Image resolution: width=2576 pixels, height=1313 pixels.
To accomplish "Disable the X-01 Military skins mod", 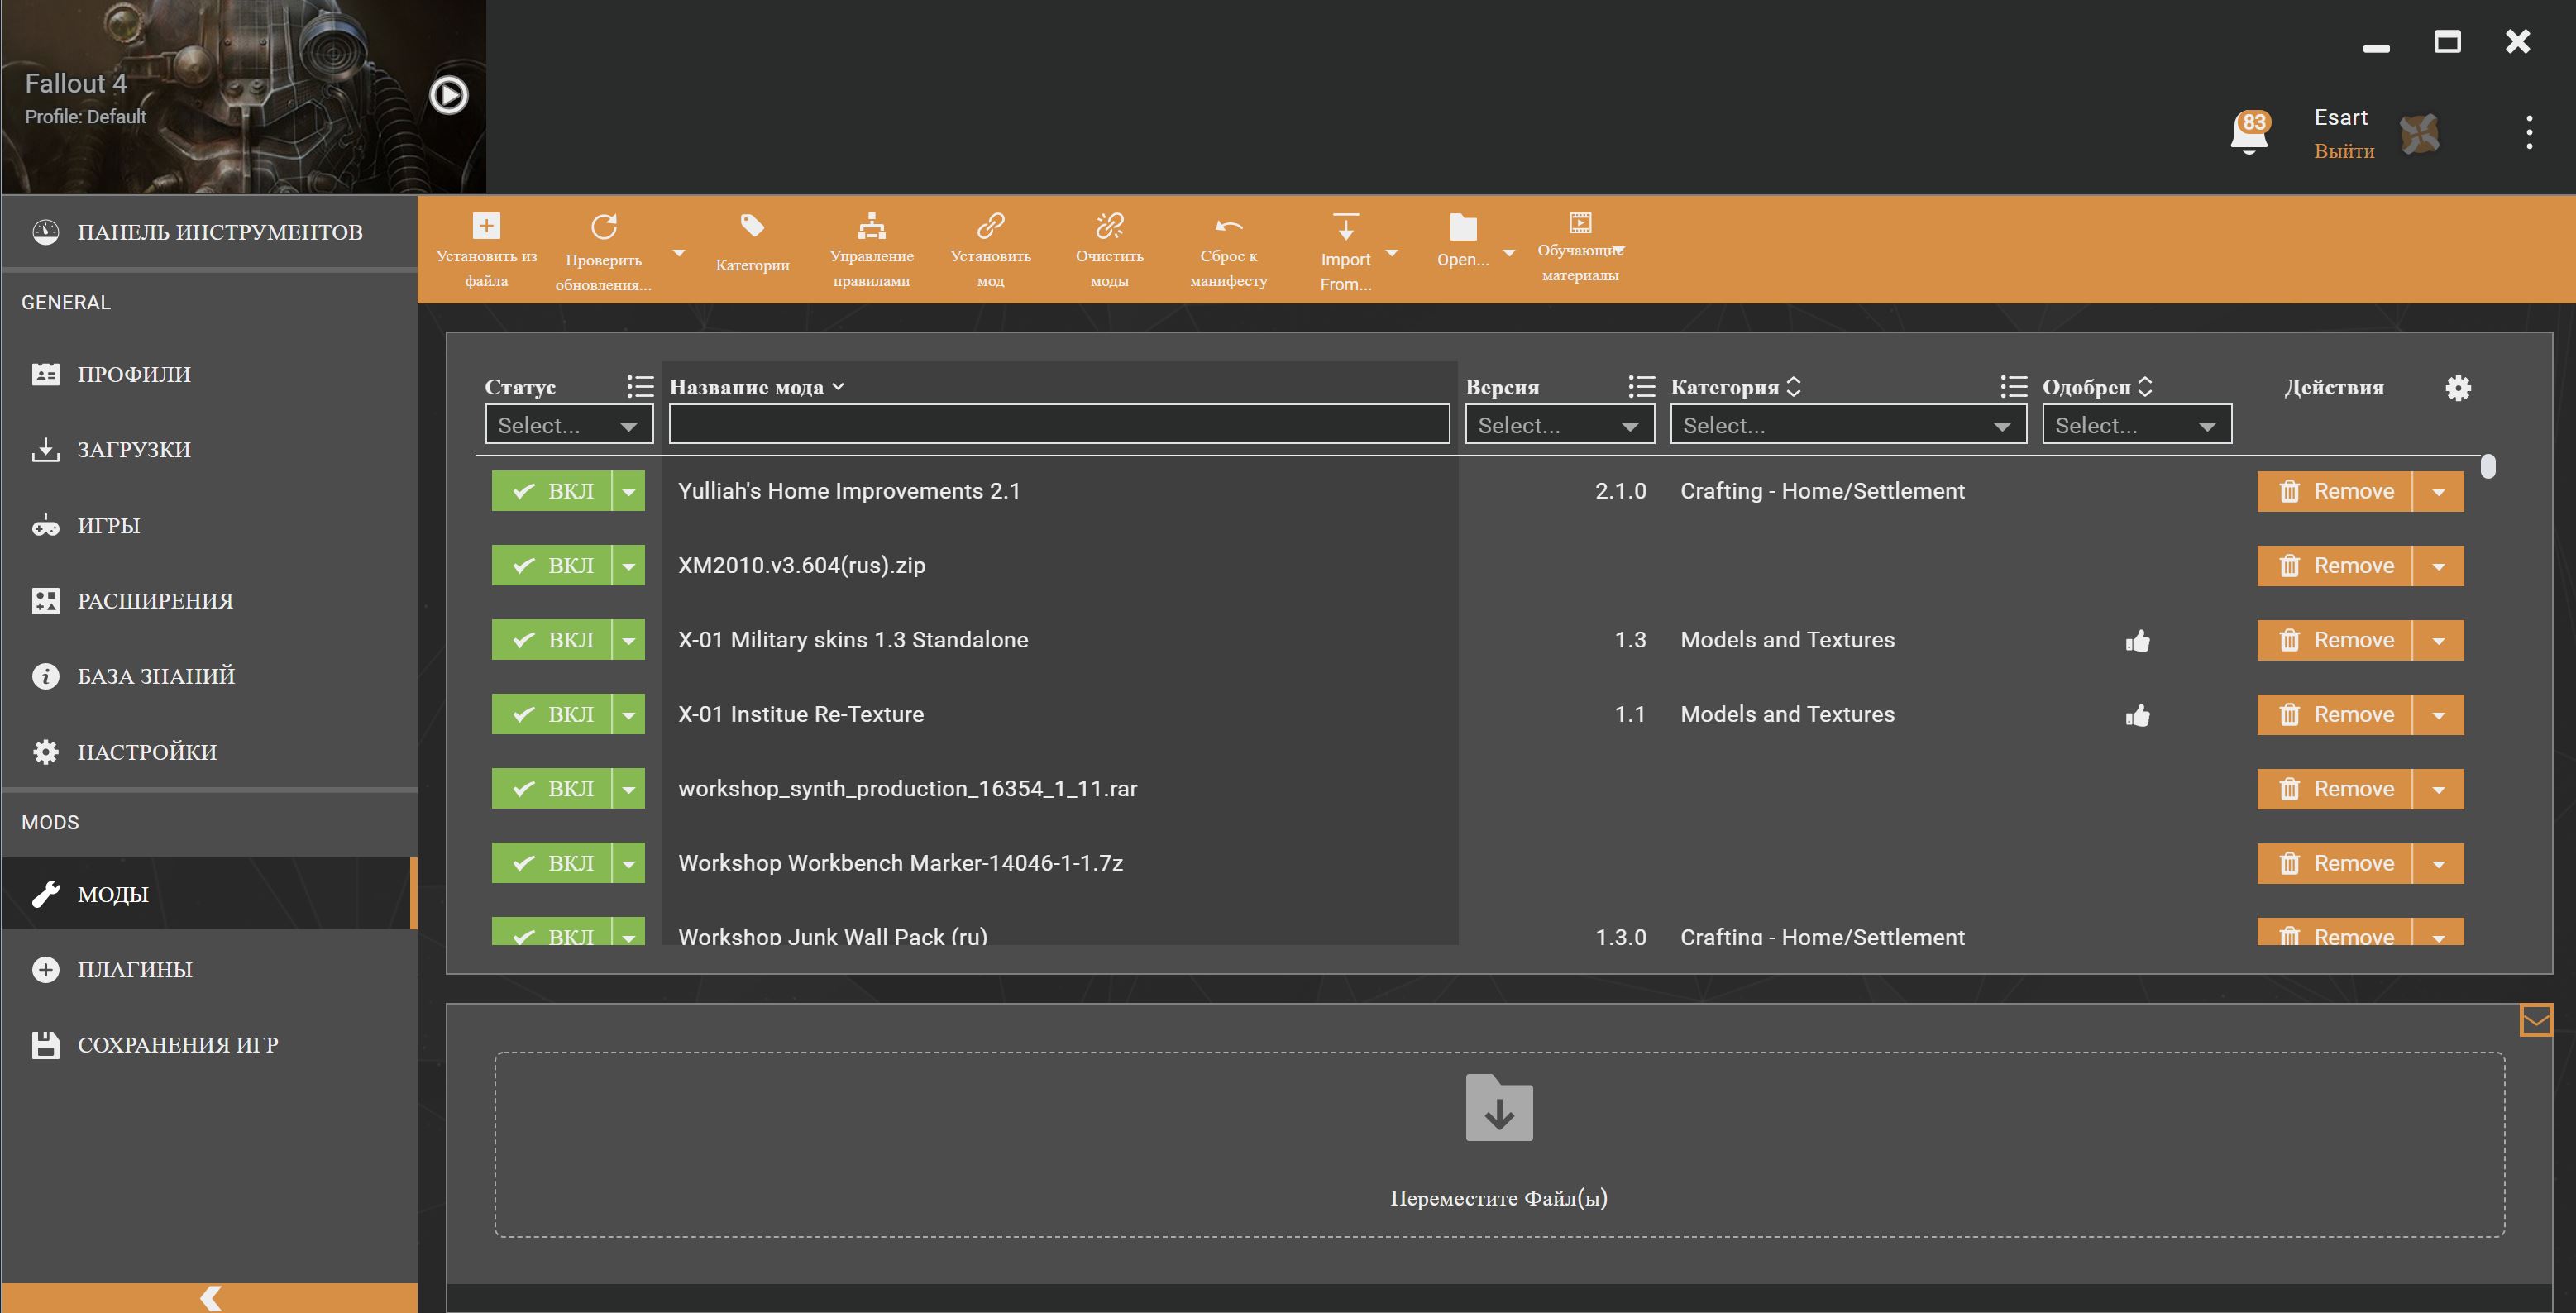I will 552,640.
